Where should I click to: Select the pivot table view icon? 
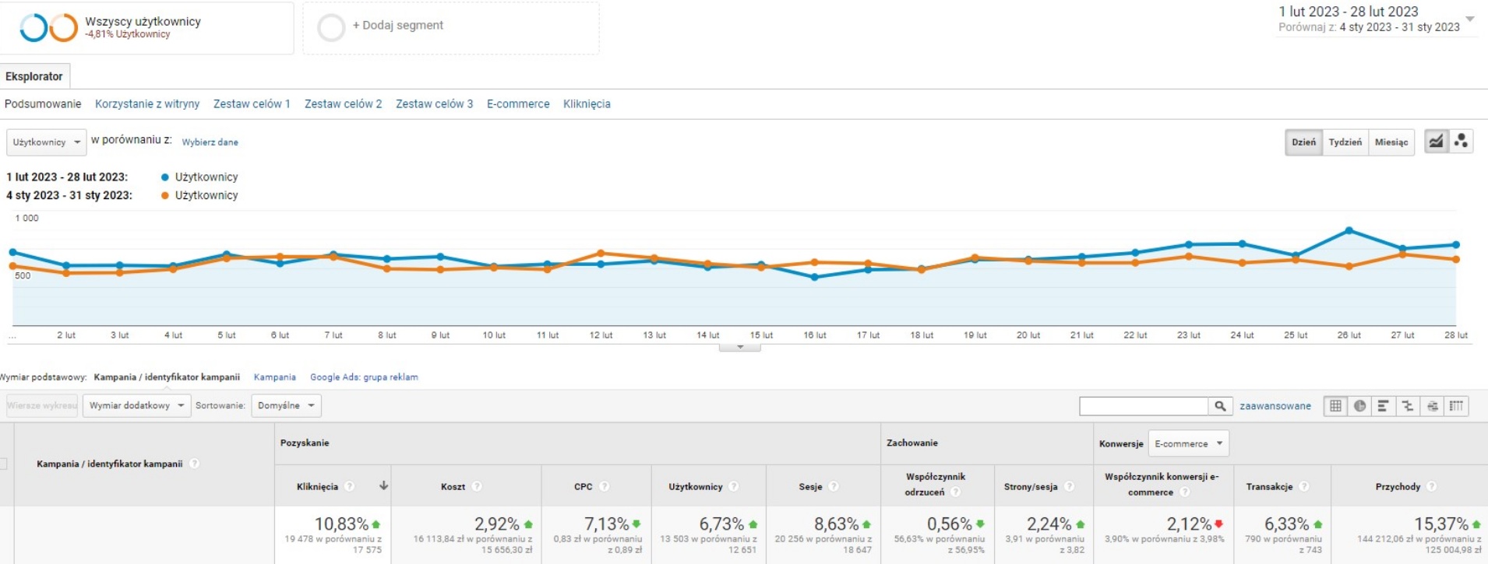(x=1456, y=405)
